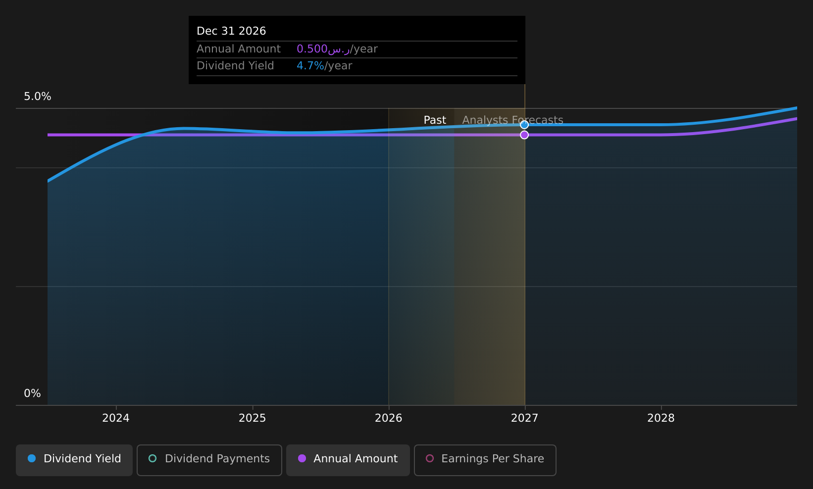
Task: Click the Dec 31 2026 tooltip date
Action: [231, 31]
